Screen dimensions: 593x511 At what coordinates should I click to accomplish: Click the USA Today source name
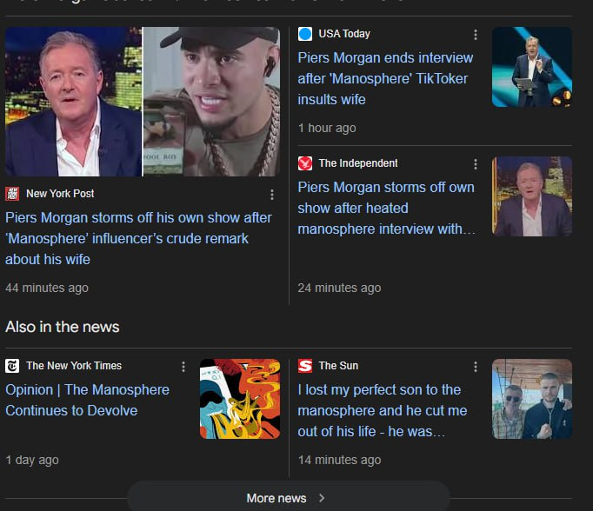[x=344, y=34]
